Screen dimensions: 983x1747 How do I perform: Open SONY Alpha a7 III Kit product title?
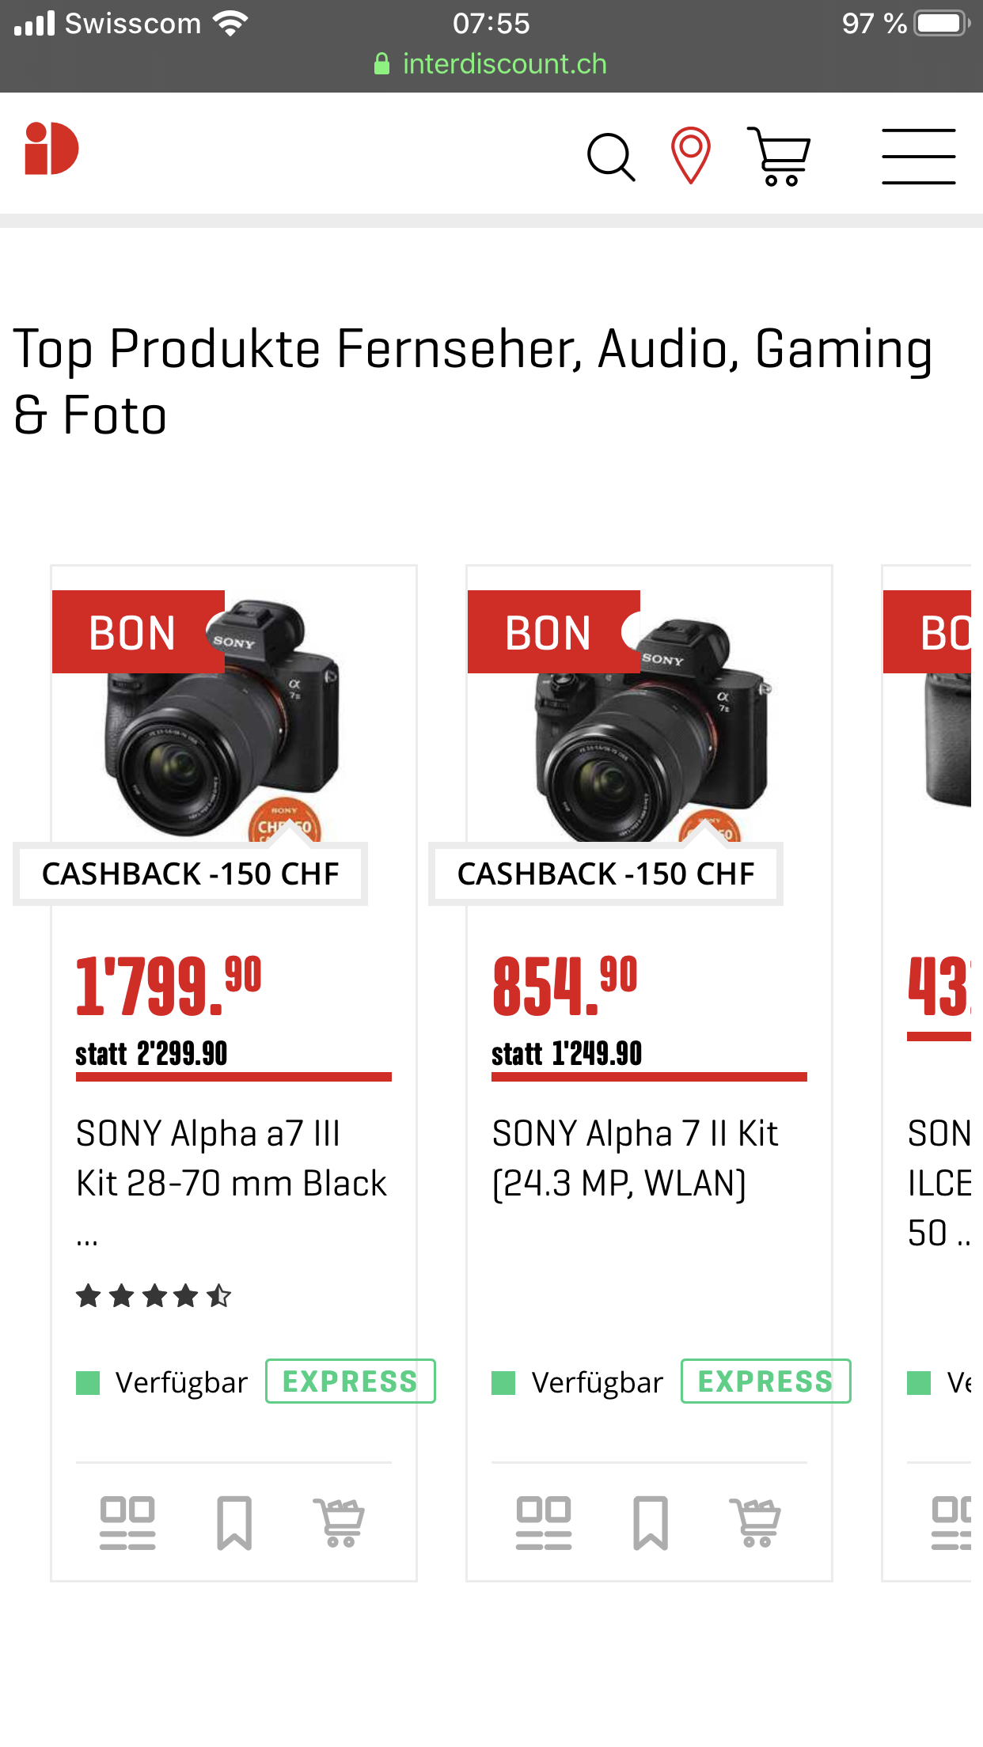tap(231, 1158)
